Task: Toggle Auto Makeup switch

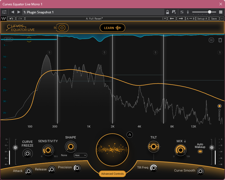Action: click(x=200, y=151)
